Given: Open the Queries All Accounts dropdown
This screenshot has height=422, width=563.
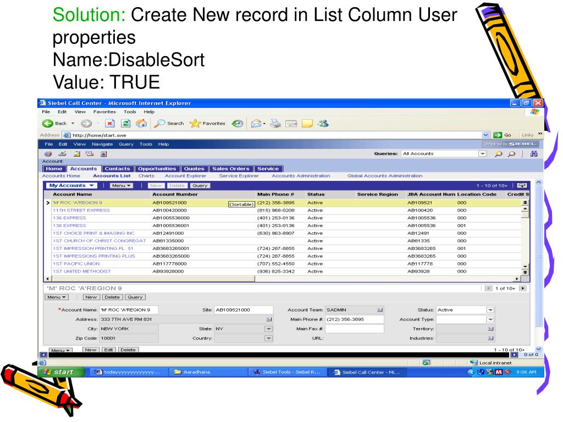Looking at the screenshot, I should click(483, 154).
